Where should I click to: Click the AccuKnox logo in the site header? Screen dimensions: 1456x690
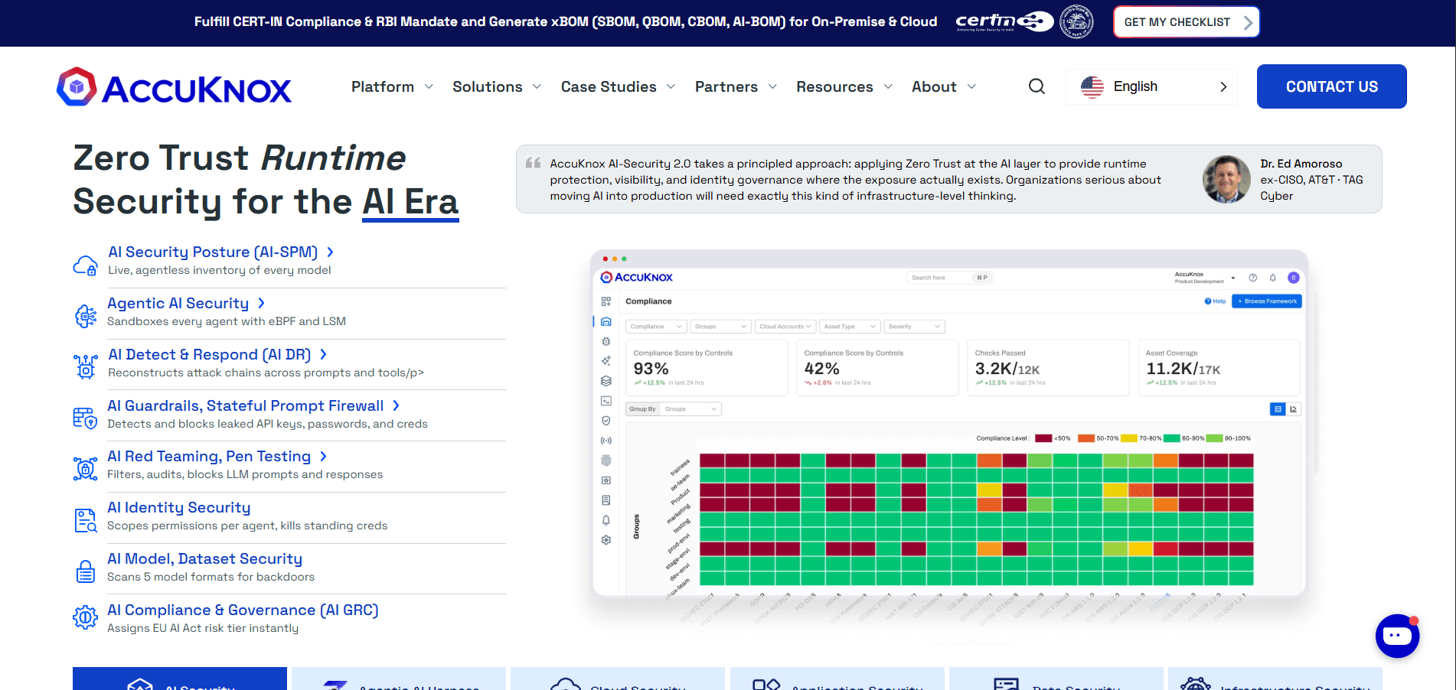click(x=174, y=87)
